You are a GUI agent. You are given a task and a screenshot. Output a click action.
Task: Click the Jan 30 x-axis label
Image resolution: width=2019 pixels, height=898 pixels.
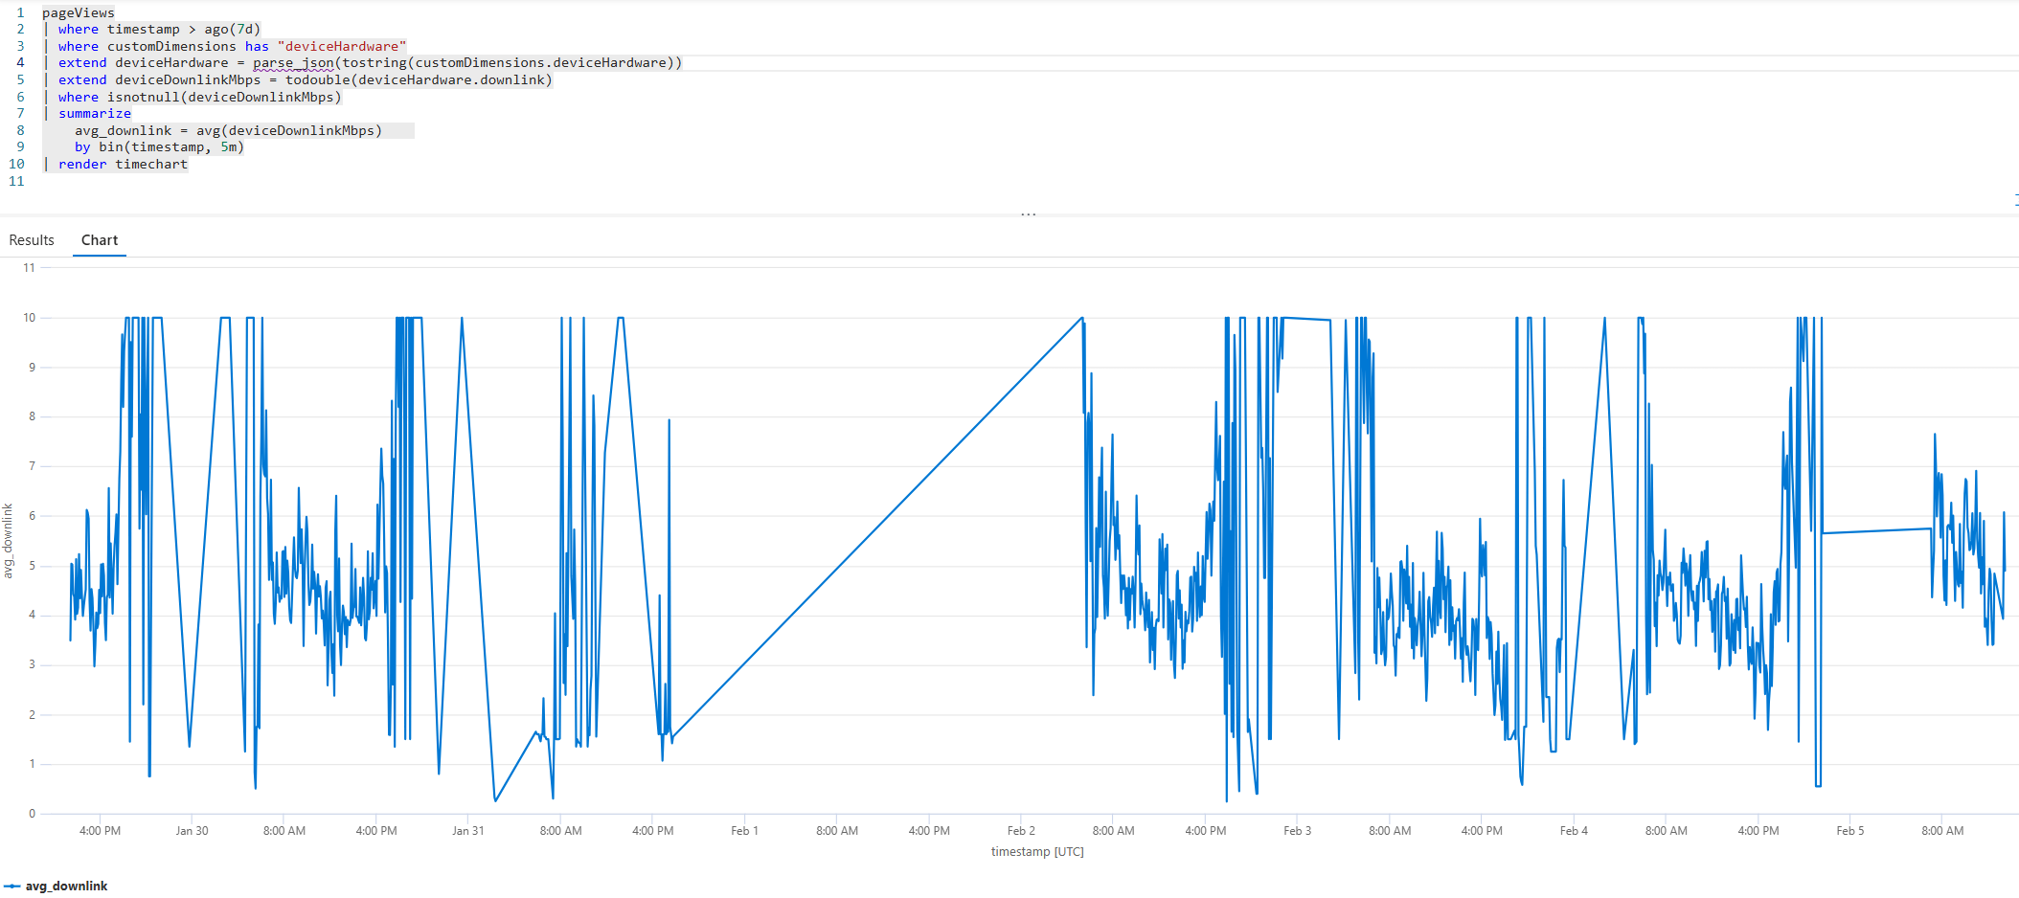192,831
